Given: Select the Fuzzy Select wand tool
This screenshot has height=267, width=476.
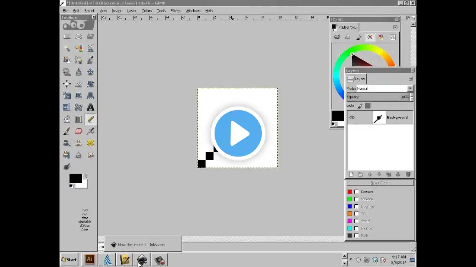Looking at the screenshot, I should pos(67,48).
